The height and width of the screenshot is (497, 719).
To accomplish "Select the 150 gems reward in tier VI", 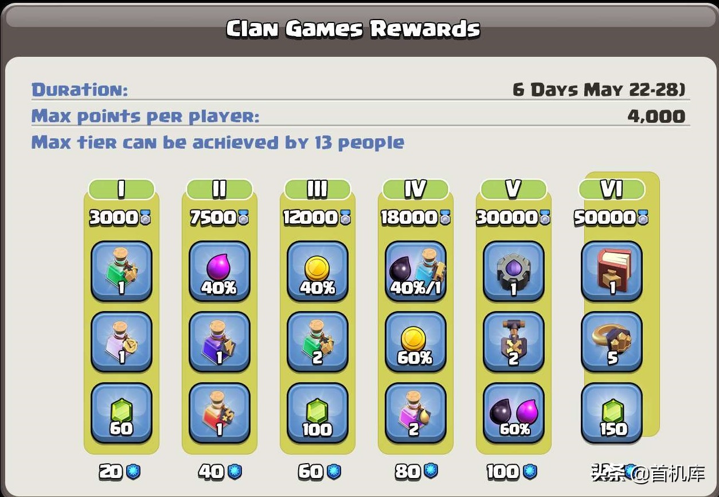I will pyautogui.click(x=612, y=414).
